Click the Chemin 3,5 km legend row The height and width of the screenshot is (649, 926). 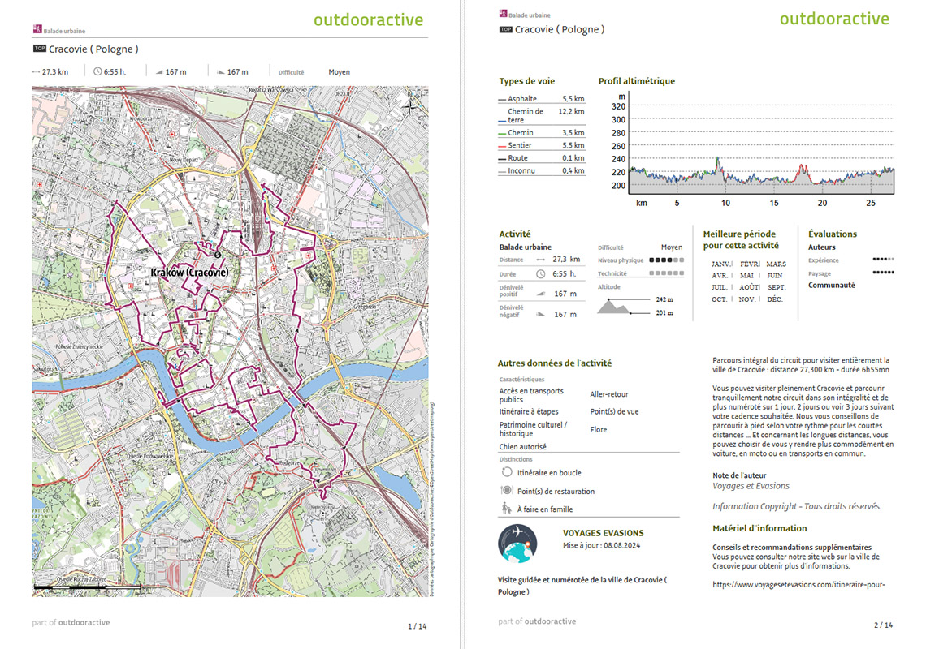coord(542,133)
